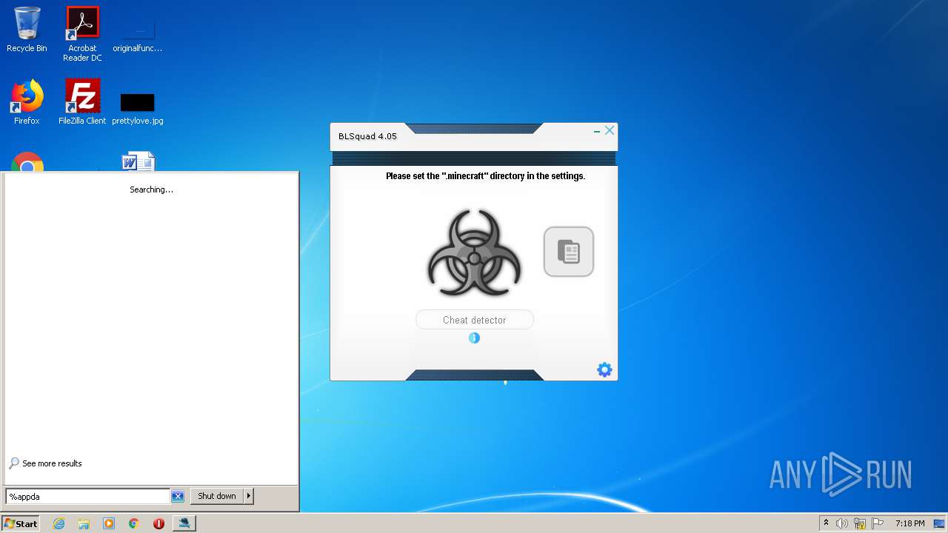Click See more results in Start menu

coord(45,463)
